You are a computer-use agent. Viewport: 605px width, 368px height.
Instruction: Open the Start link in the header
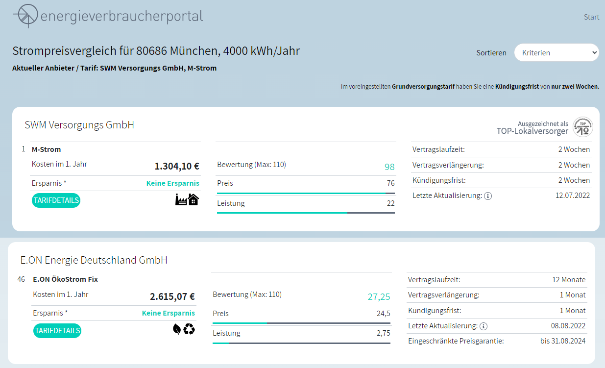pyautogui.click(x=591, y=17)
